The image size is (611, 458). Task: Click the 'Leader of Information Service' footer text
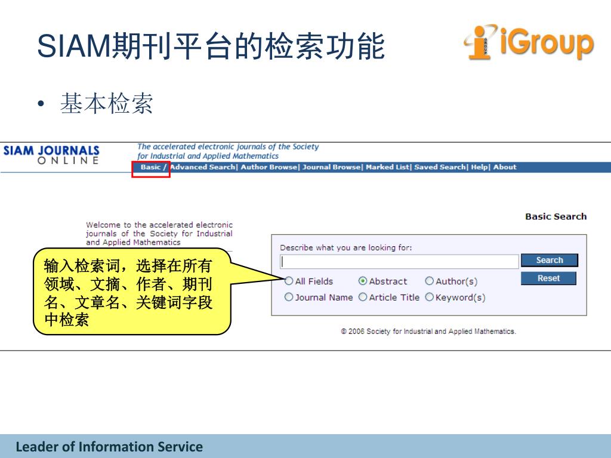click(109, 447)
